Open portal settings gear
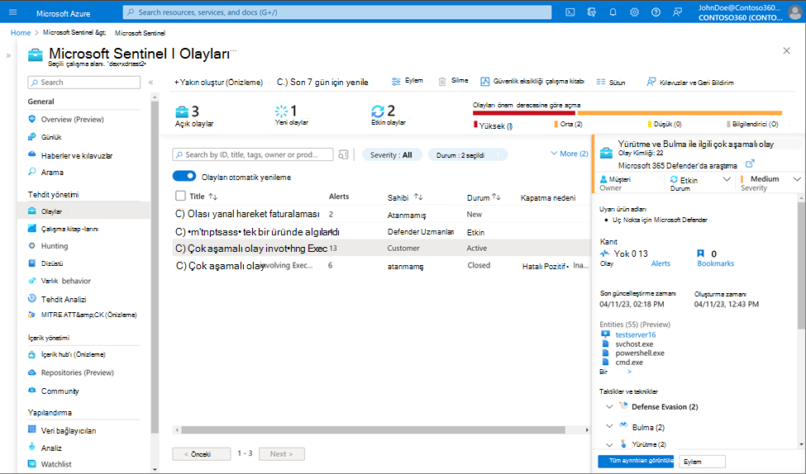This screenshot has width=806, height=474. [634, 12]
